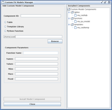Click the Component ID text field
This screenshot has height=110, width=112.
click(41, 16)
